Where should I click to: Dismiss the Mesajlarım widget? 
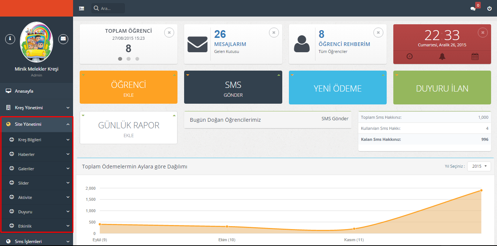pyautogui.click(x=274, y=33)
